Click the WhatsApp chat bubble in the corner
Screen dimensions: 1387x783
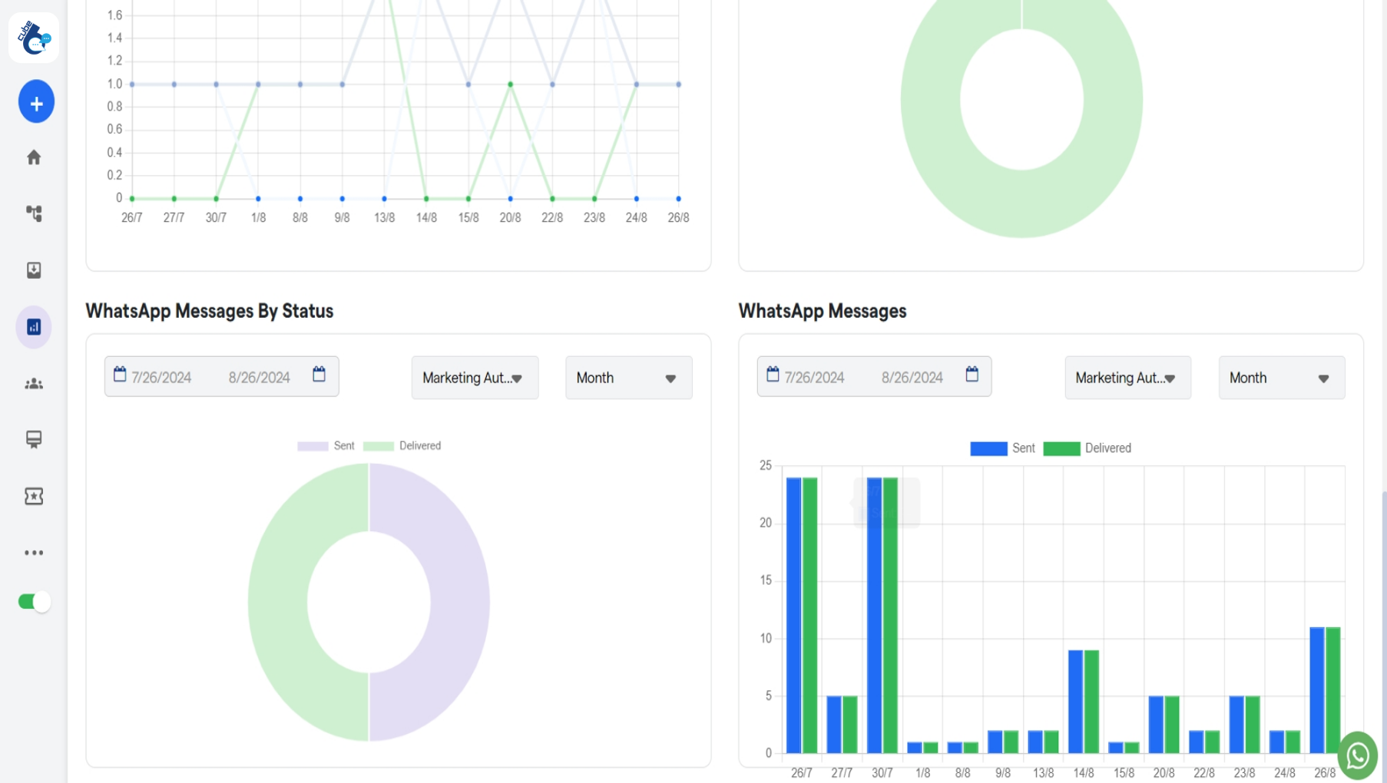[x=1357, y=756]
